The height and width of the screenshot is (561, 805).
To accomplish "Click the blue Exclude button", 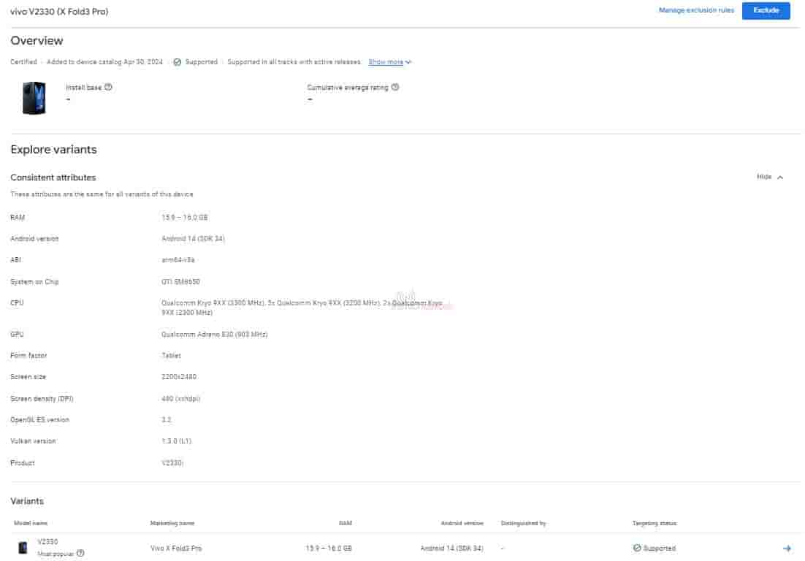I will click(x=766, y=11).
